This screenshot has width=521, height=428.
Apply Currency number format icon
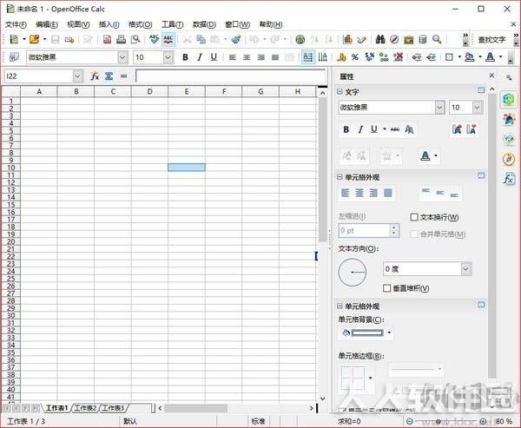point(341,57)
